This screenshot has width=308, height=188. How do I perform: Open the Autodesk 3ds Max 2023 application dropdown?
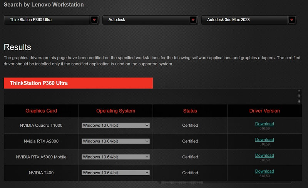249,20
